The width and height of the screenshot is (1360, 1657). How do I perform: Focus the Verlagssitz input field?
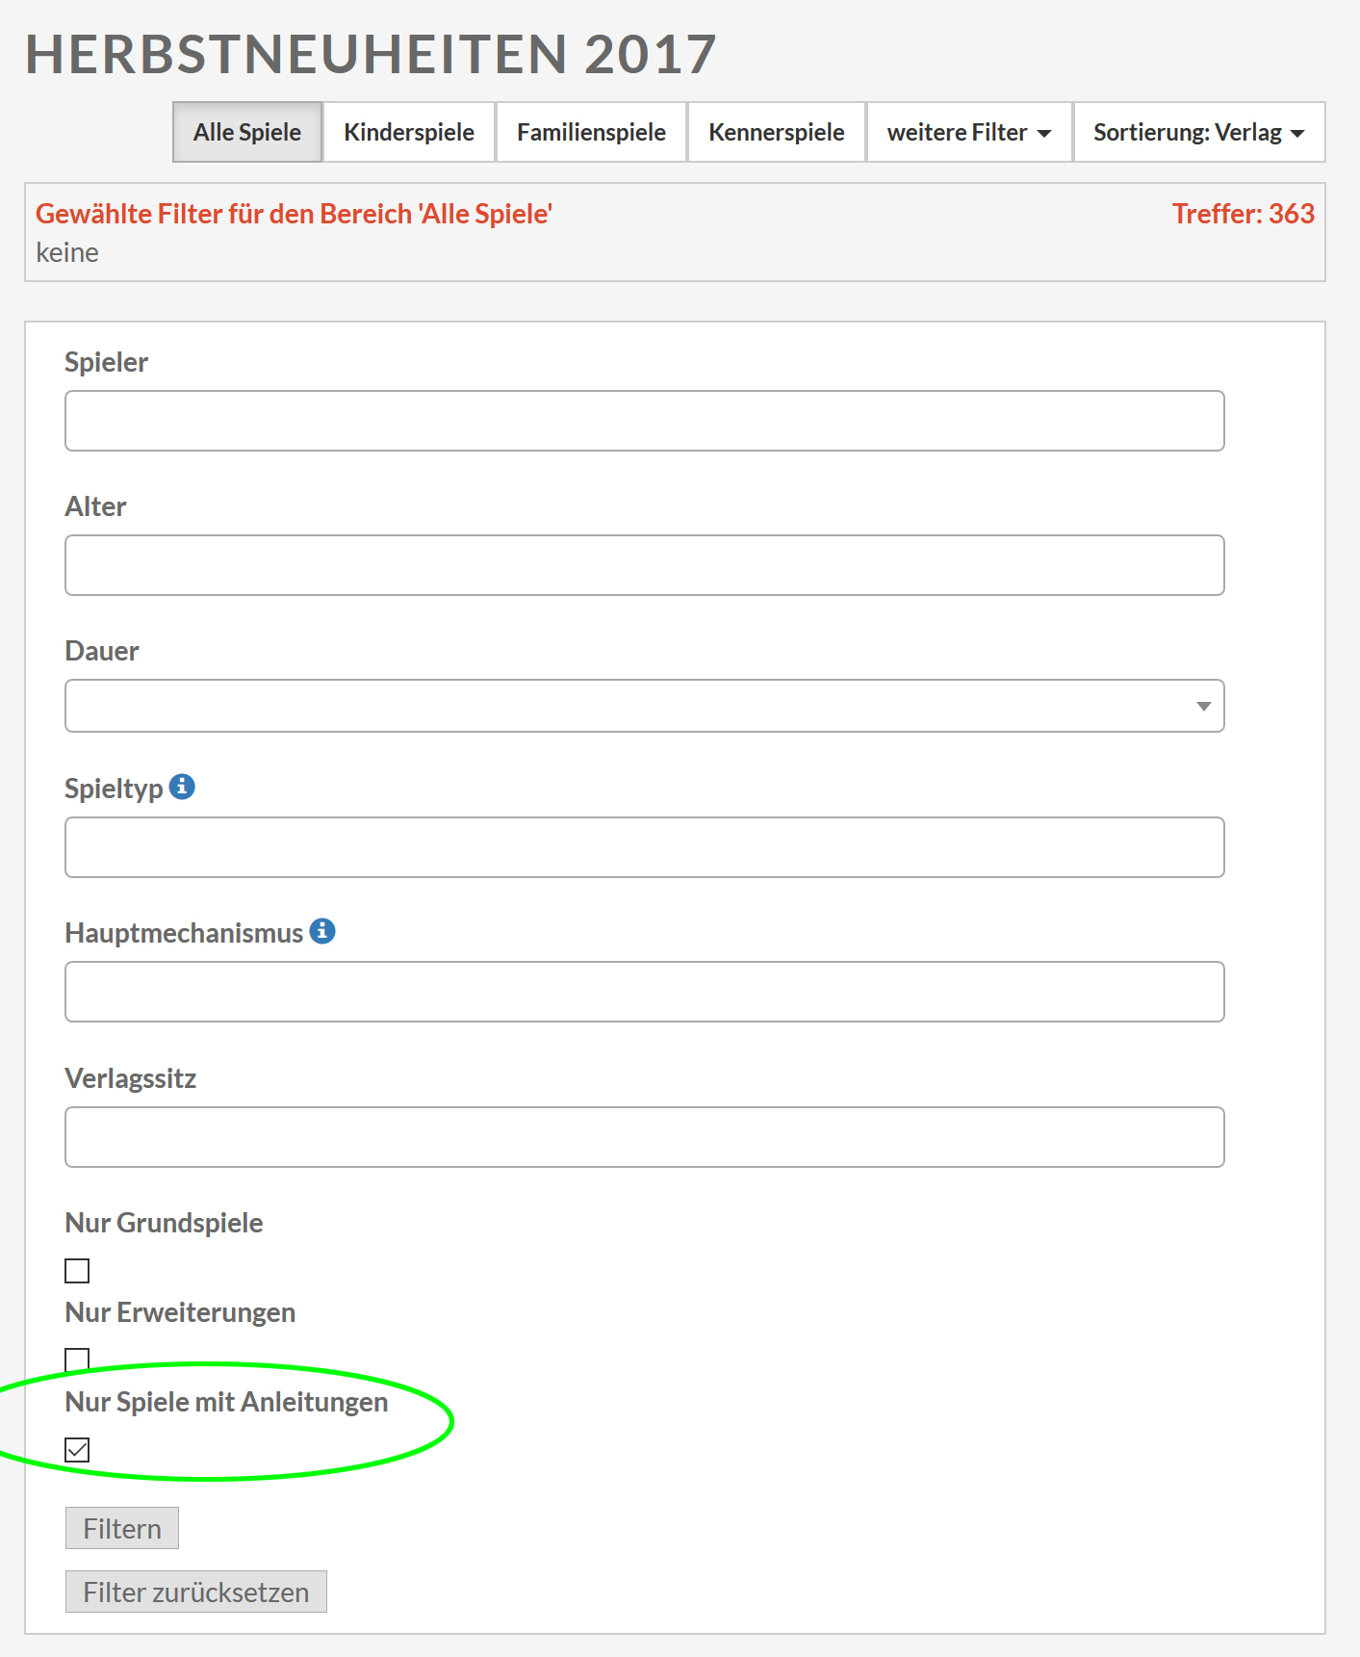pos(644,1137)
